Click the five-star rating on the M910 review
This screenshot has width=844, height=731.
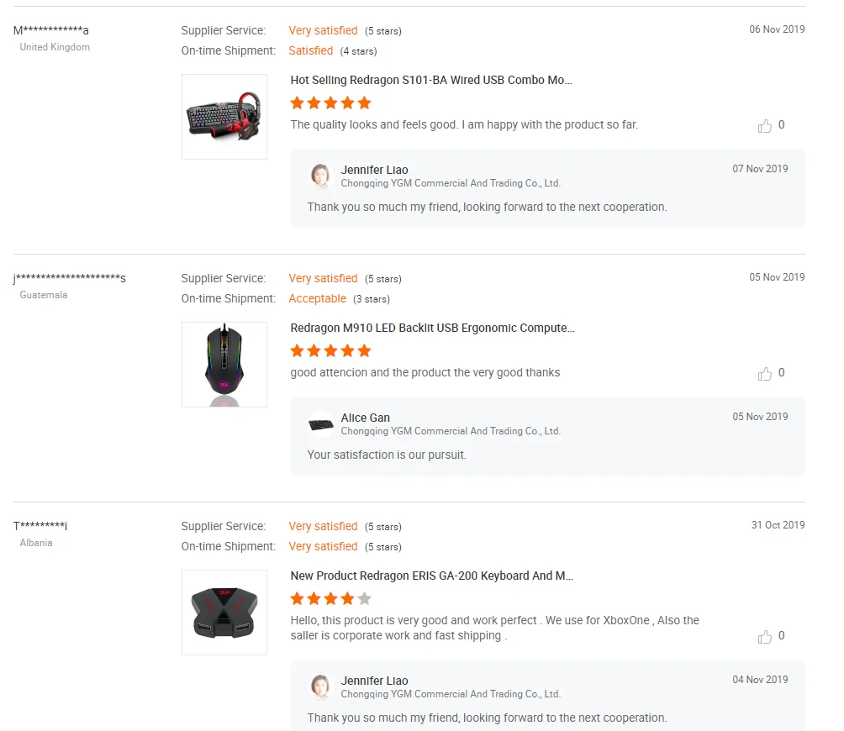[330, 351]
